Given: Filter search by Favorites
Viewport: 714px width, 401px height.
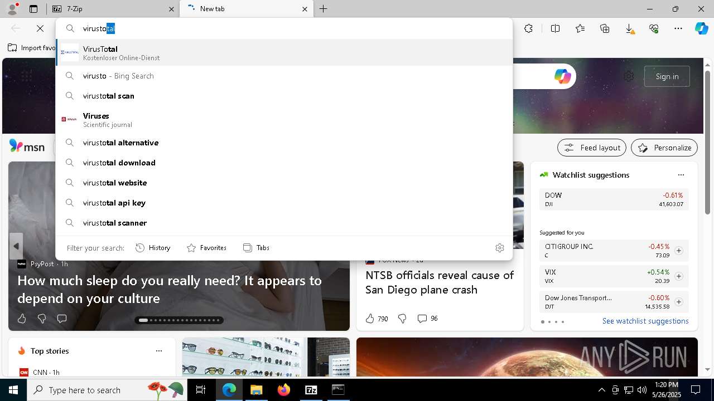Looking at the screenshot, I should click(206, 248).
